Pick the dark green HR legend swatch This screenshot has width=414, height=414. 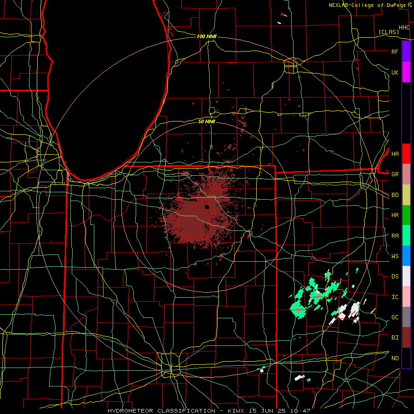coord(406,215)
